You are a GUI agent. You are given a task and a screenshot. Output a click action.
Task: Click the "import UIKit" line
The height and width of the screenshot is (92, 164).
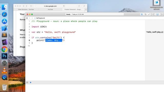coord(39,27)
